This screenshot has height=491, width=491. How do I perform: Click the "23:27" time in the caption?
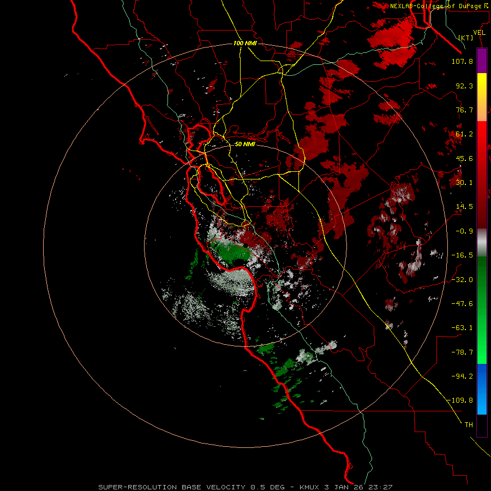(380, 487)
